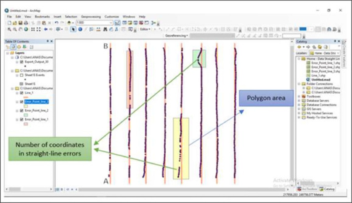Open the Georeferencing dropdown menu
This screenshot has height=203, width=352.
177,36
